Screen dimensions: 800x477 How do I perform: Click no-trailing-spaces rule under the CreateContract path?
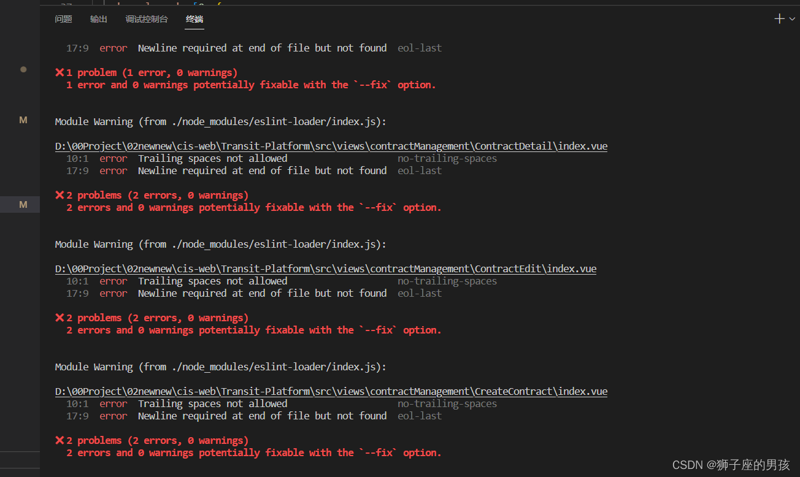[x=447, y=404]
